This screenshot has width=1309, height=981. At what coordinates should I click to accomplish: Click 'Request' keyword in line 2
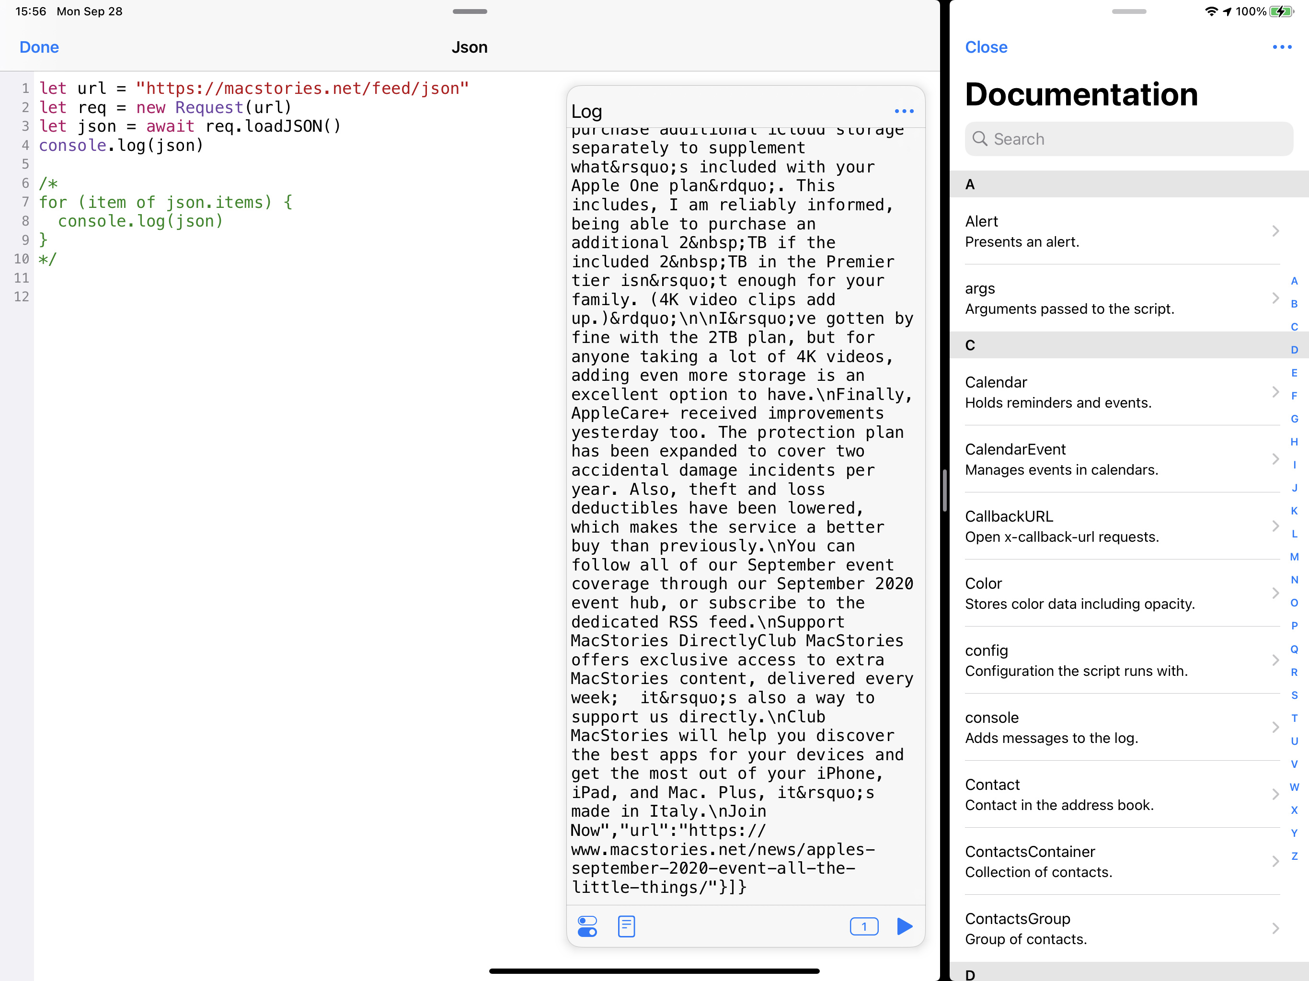pyautogui.click(x=209, y=108)
